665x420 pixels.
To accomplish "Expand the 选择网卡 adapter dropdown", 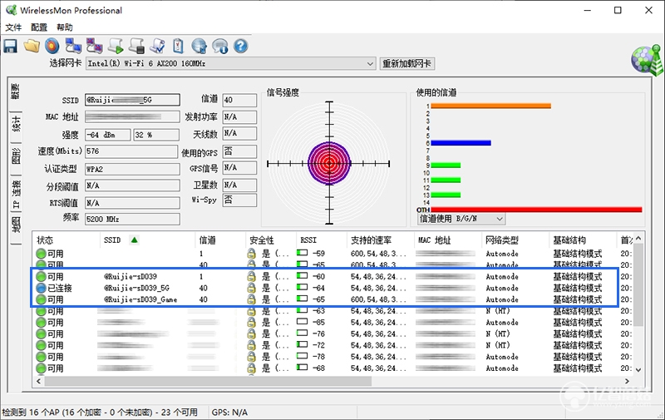I will coord(370,64).
